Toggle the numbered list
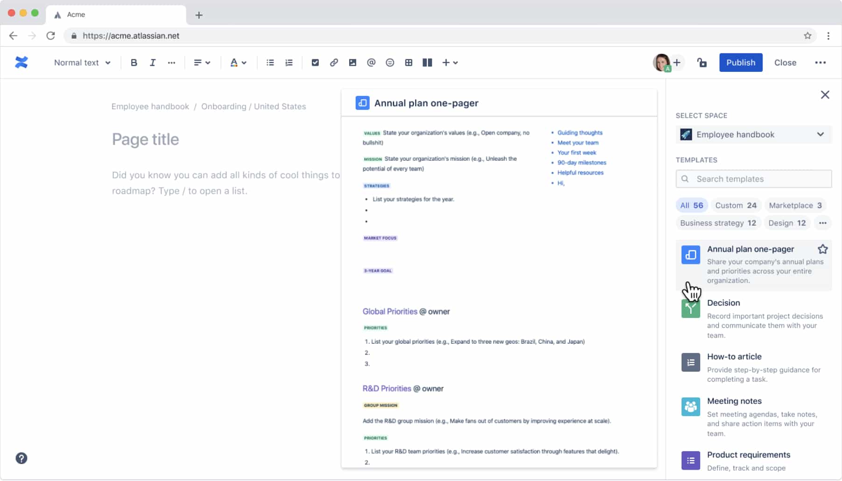 (x=288, y=62)
